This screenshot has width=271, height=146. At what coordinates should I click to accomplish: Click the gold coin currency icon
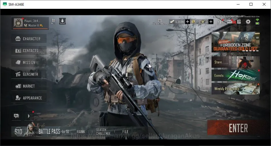[193, 22]
